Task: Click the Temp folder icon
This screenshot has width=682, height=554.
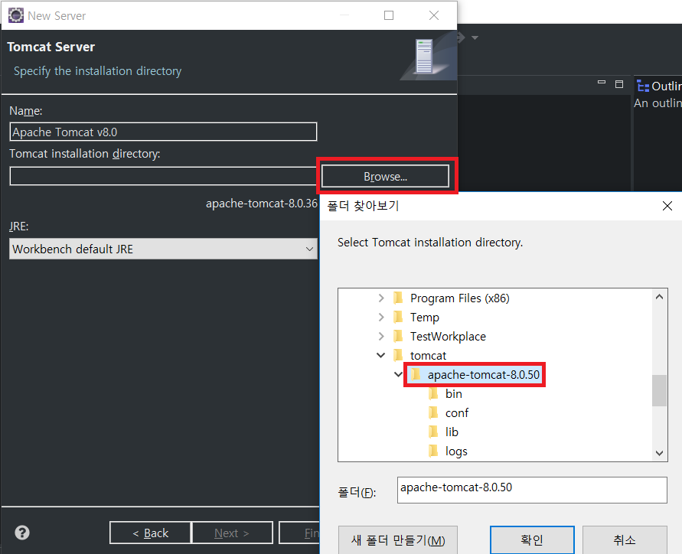Action: (398, 317)
